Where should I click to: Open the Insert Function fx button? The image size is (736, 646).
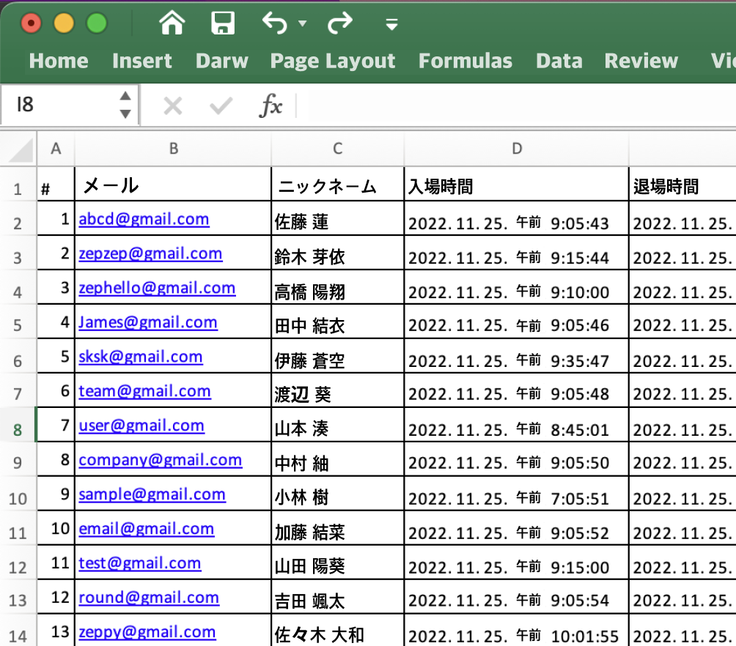[x=271, y=105]
